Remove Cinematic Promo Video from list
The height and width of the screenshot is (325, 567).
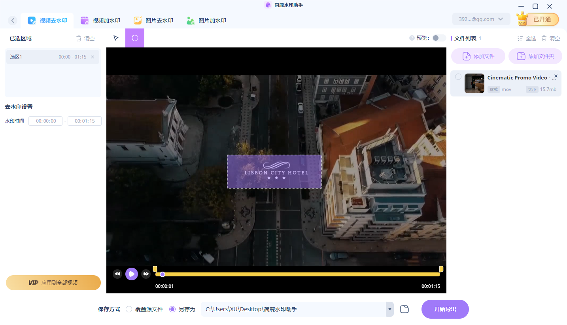[x=556, y=76]
